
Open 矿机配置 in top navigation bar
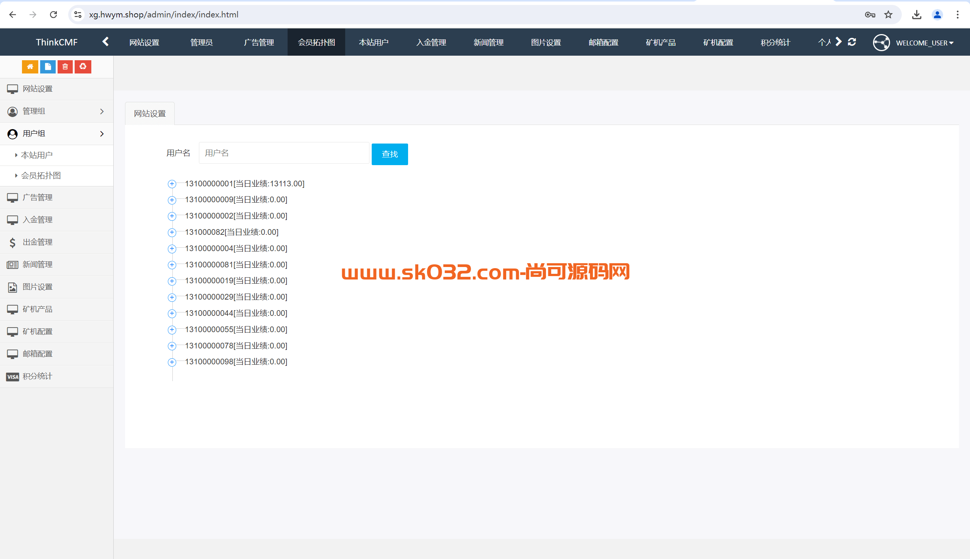click(x=718, y=42)
